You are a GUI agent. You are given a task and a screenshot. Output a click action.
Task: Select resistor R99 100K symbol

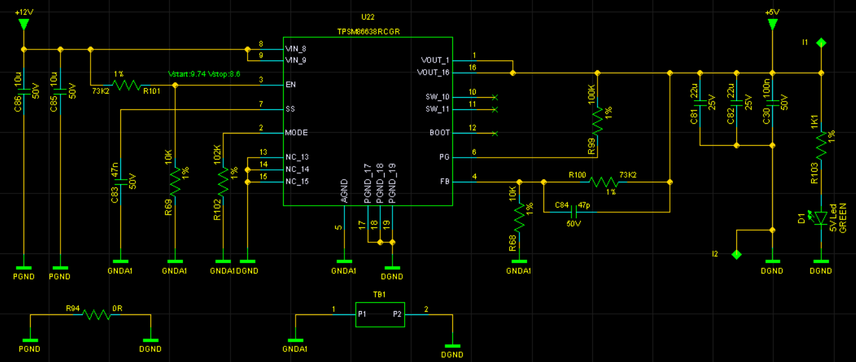[598, 121]
